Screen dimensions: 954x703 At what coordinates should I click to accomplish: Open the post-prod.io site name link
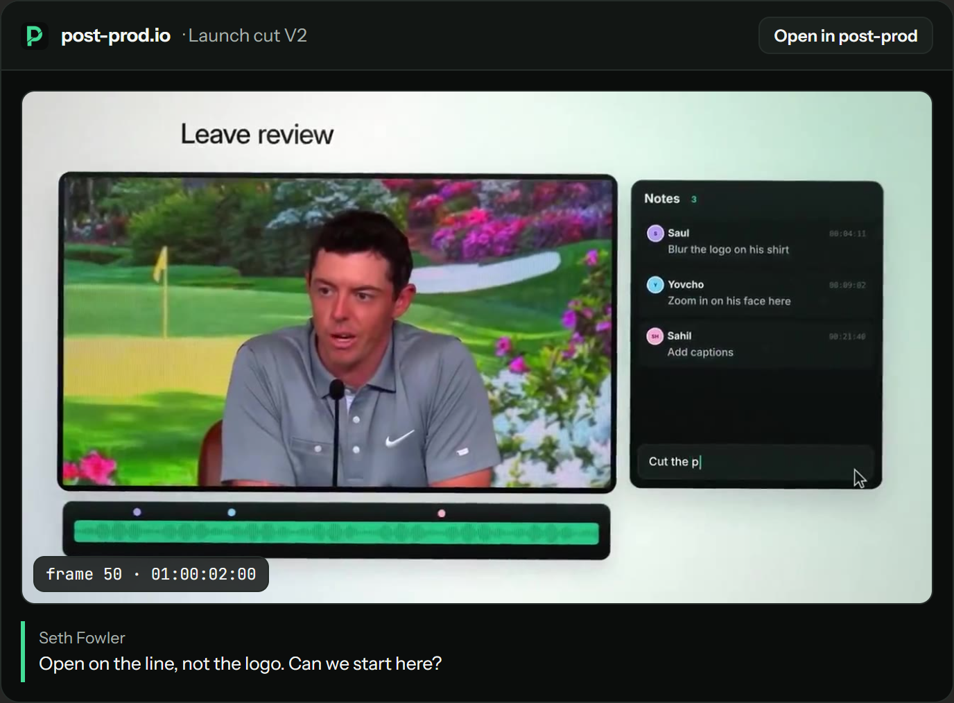116,35
